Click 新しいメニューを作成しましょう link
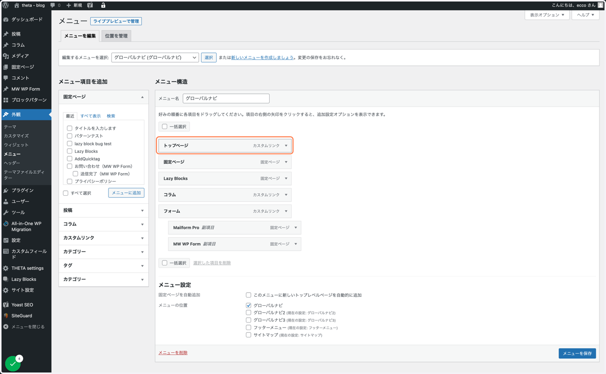 coord(262,58)
